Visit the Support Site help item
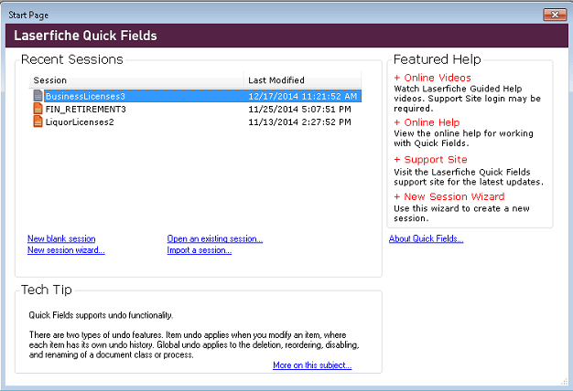Viewport: 573px width, 391px height. pyautogui.click(x=430, y=159)
